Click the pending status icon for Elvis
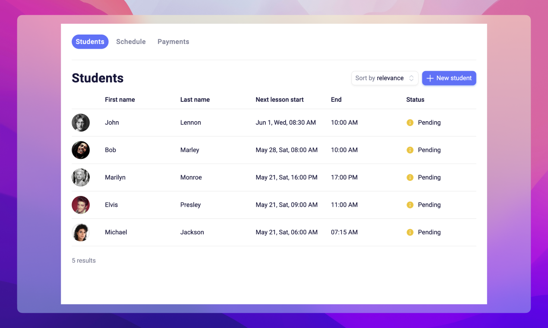The height and width of the screenshot is (328, 548). tap(410, 205)
